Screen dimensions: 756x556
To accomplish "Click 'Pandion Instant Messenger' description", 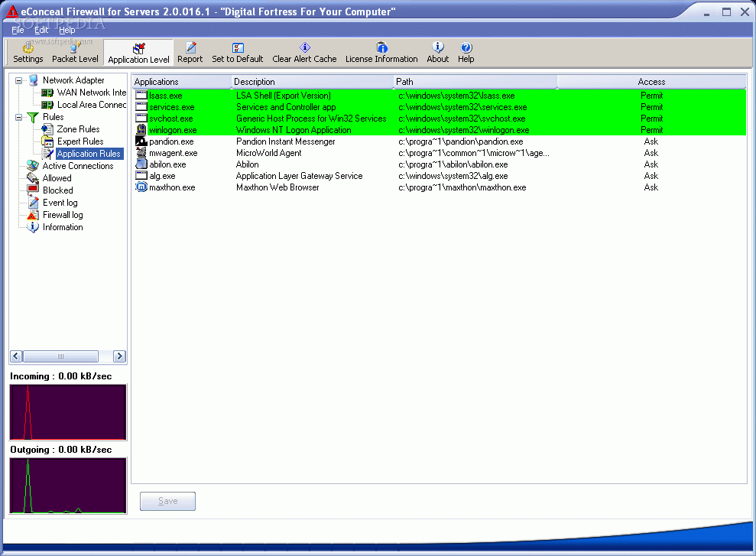I will click(285, 141).
